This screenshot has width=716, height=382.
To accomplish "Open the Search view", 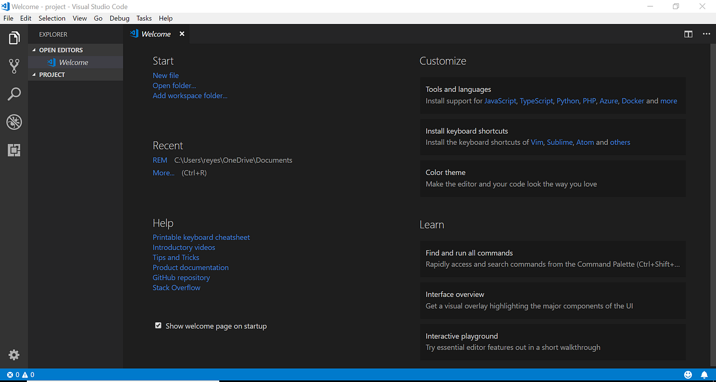I will point(13,93).
